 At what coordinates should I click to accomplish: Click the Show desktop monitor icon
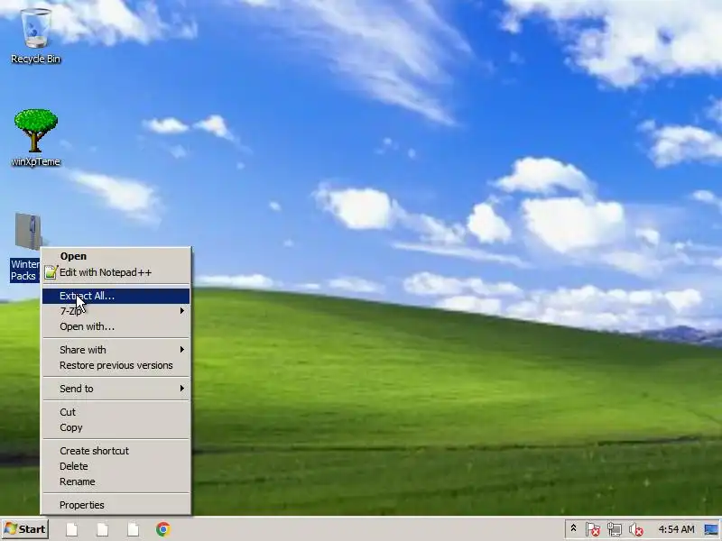pyautogui.click(x=711, y=529)
